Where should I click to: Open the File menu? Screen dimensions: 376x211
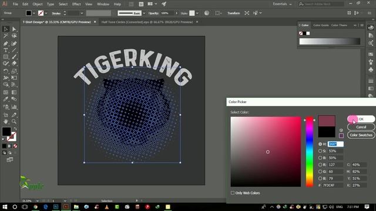coord(15,4)
